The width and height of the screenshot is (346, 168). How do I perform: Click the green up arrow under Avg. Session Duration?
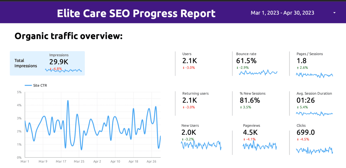click(x=298, y=107)
